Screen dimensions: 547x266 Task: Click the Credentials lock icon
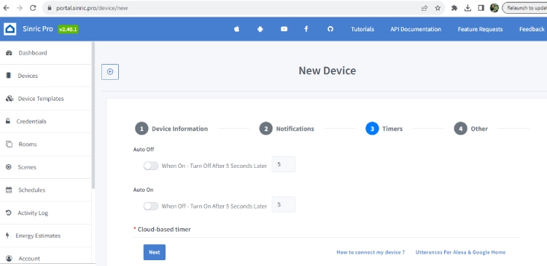click(x=8, y=121)
